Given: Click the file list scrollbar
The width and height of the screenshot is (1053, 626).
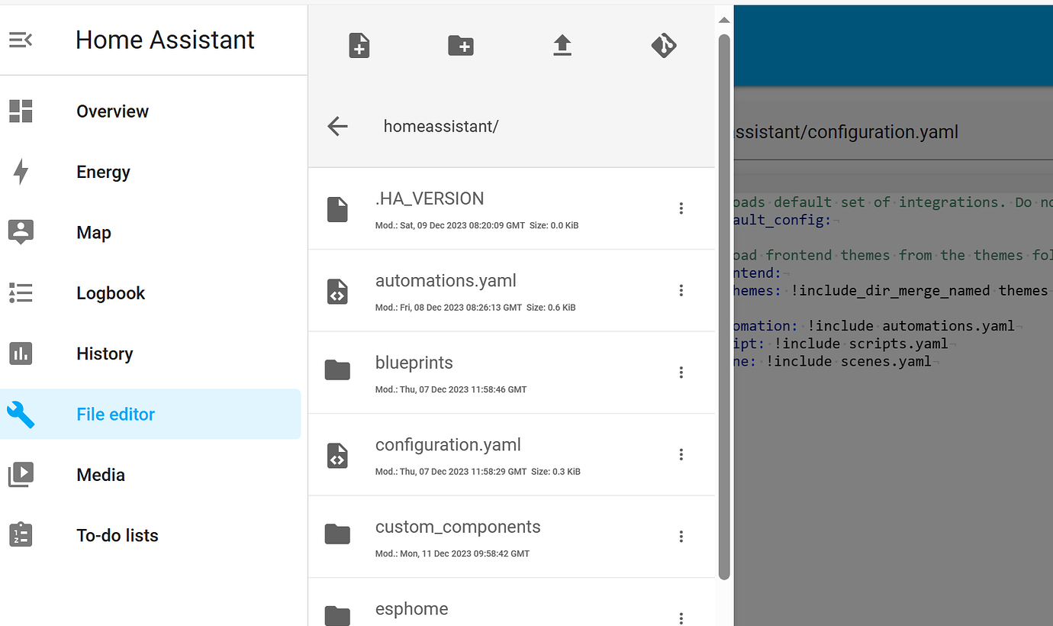Looking at the screenshot, I should coord(723,305).
